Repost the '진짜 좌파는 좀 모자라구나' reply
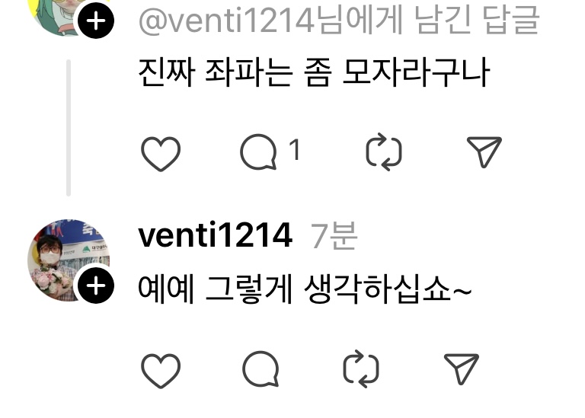 coord(384,152)
